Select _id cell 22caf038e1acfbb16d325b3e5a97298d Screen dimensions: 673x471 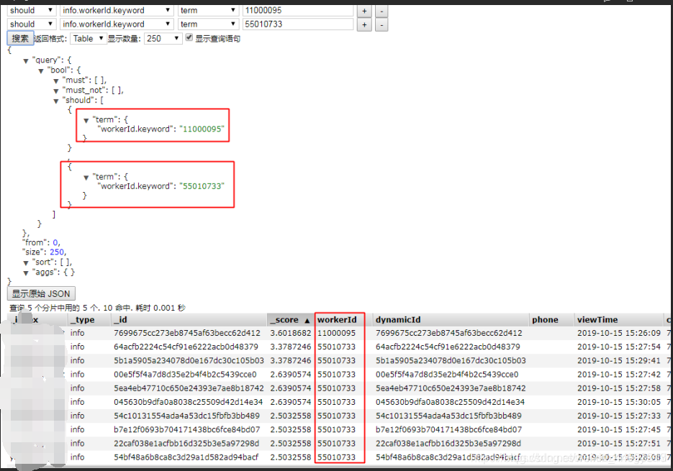[x=186, y=443]
